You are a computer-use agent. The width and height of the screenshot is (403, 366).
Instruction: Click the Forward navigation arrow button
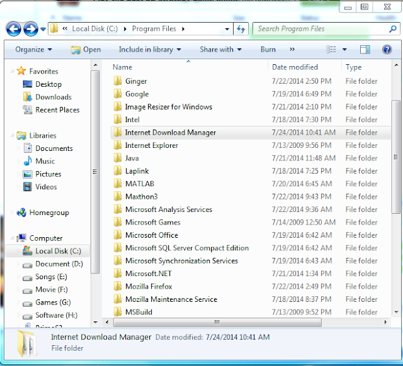pyautogui.click(x=31, y=29)
